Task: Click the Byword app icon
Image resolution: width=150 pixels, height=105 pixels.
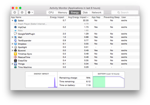Action: click(16, 51)
